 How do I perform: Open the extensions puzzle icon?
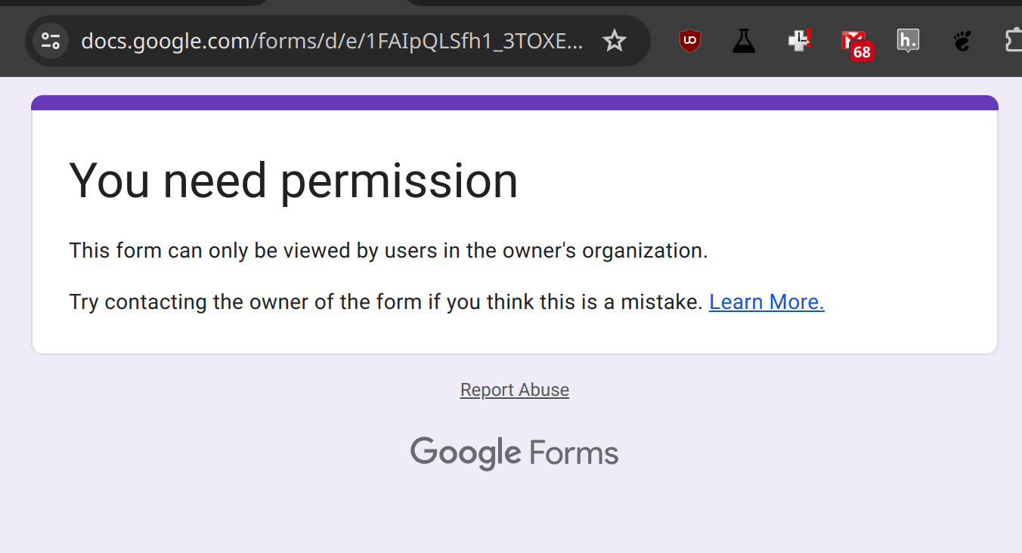(1013, 41)
